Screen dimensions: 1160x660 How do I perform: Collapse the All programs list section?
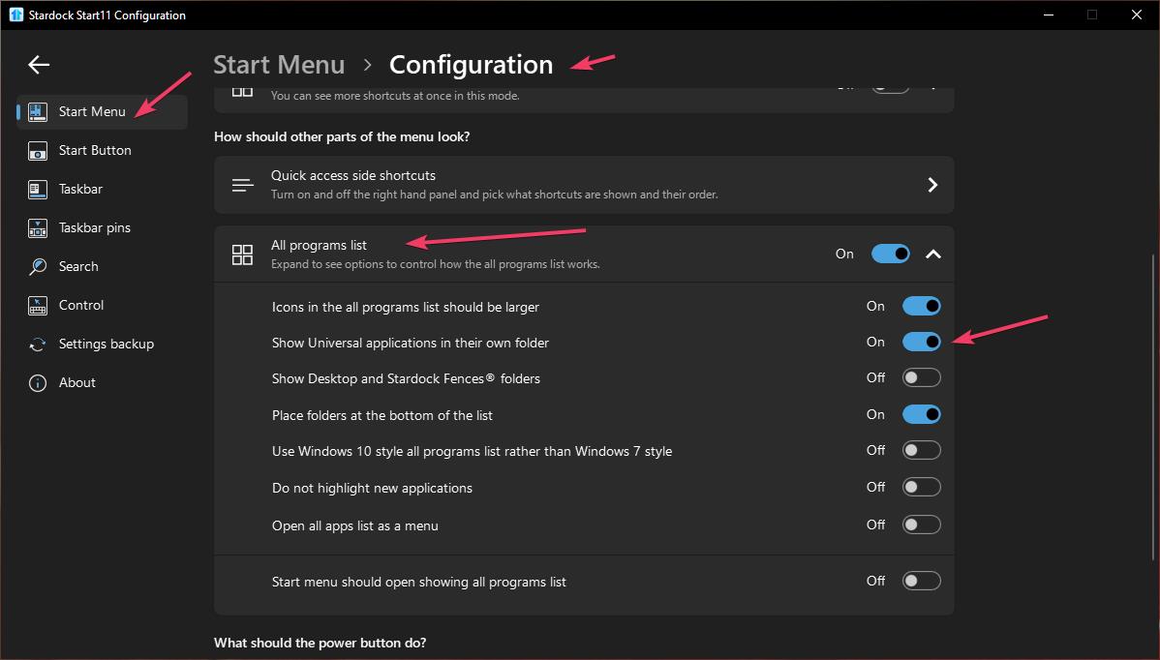tap(932, 255)
